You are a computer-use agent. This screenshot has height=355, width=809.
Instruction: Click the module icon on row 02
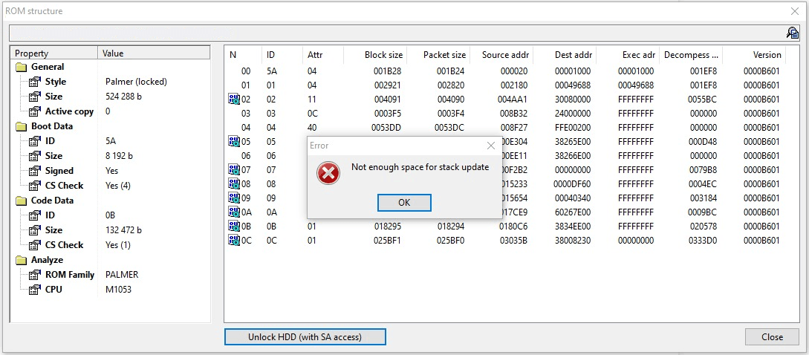[234, 100]
